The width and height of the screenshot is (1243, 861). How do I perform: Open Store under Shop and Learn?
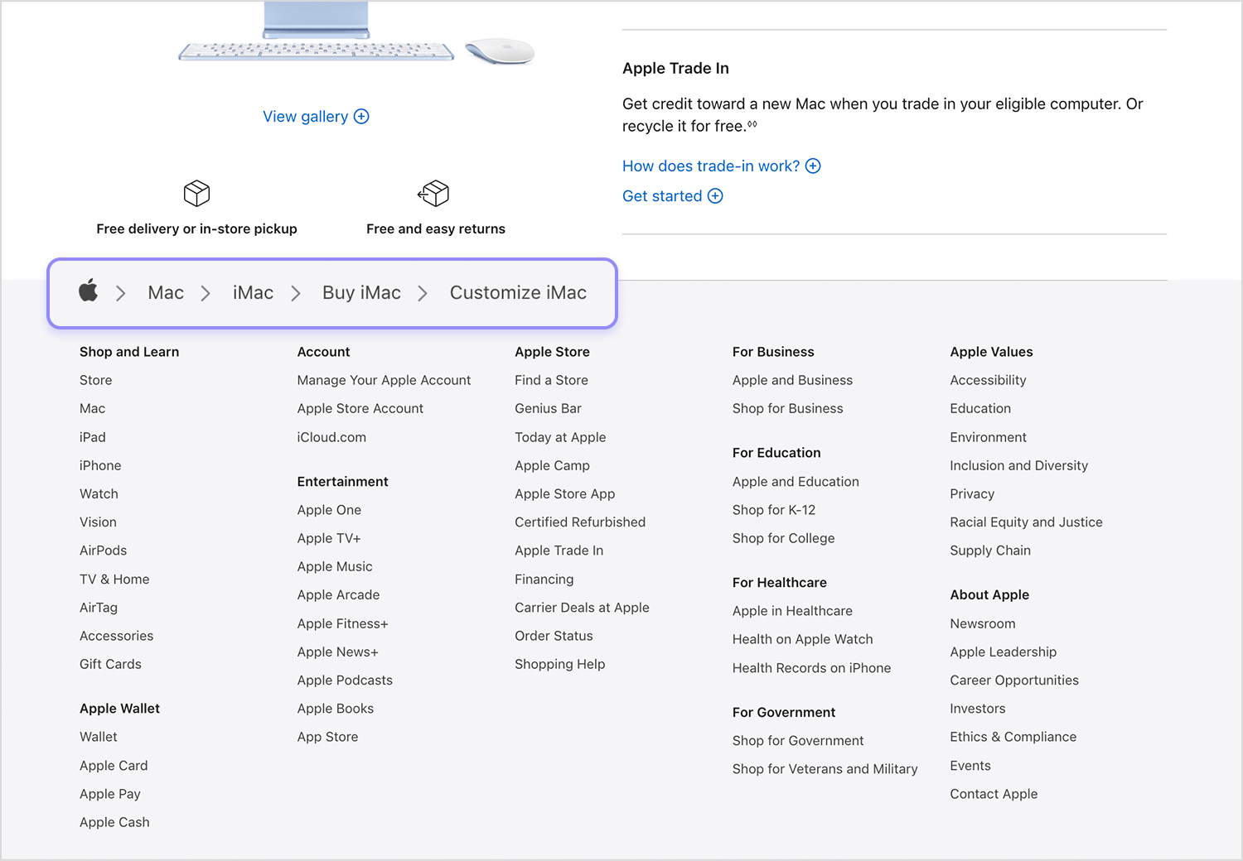coord(96,380)
